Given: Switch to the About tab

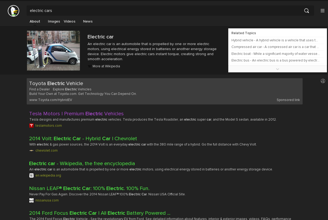Looking at the screenshot, I should (35, 21).
